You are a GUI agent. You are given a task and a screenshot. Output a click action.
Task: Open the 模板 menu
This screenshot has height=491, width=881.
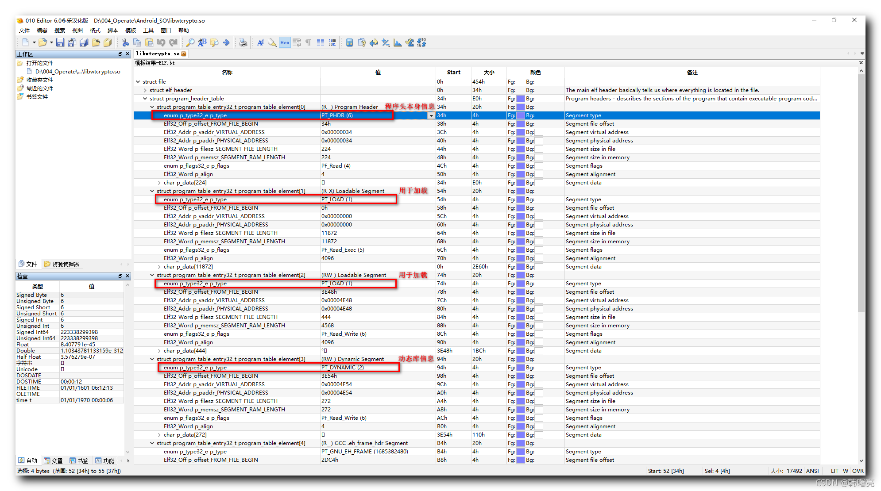click(131, 30)
